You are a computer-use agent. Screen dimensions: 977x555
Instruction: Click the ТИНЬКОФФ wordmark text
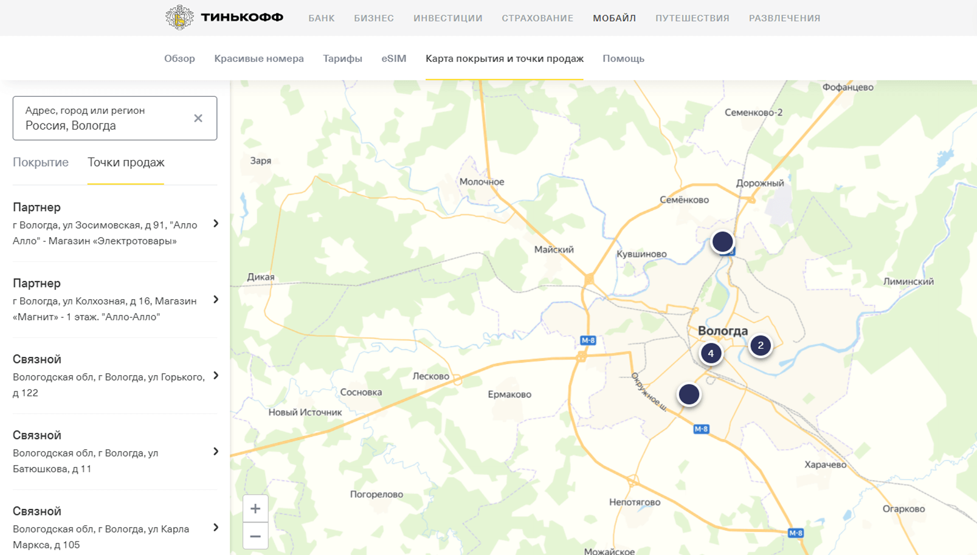pos(242,18)
